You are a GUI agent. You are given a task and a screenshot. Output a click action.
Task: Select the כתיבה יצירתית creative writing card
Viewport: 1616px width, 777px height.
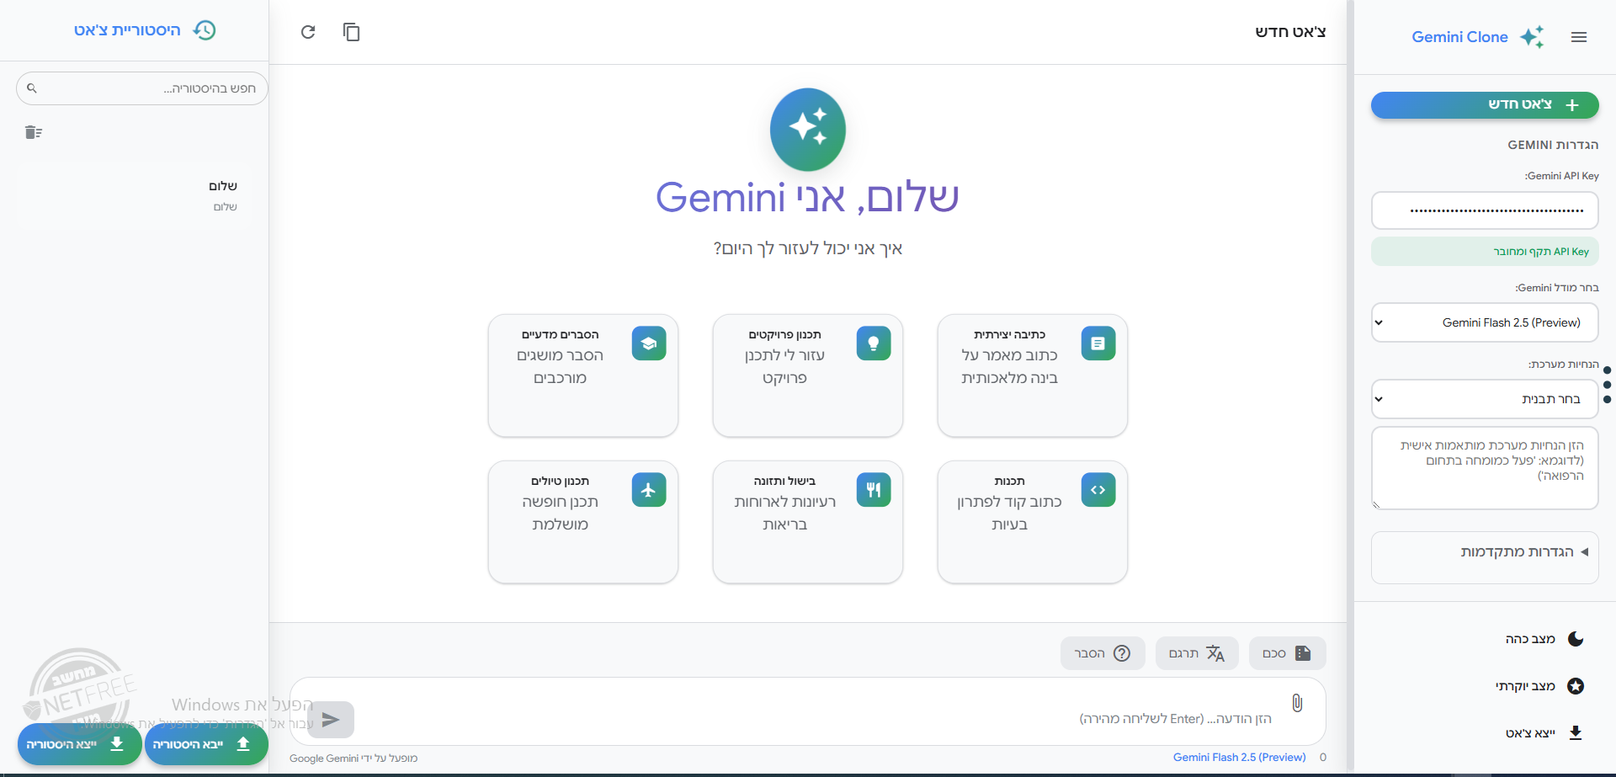point(1032,375)
